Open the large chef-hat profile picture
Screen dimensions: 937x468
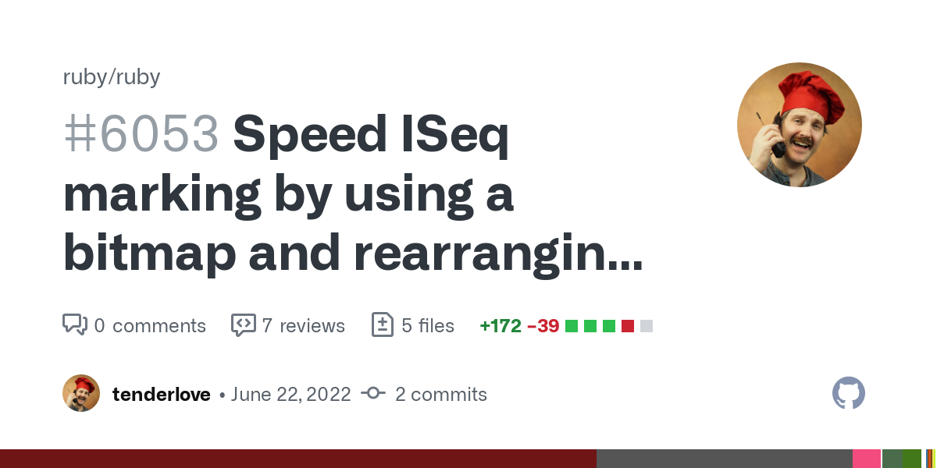800,125
